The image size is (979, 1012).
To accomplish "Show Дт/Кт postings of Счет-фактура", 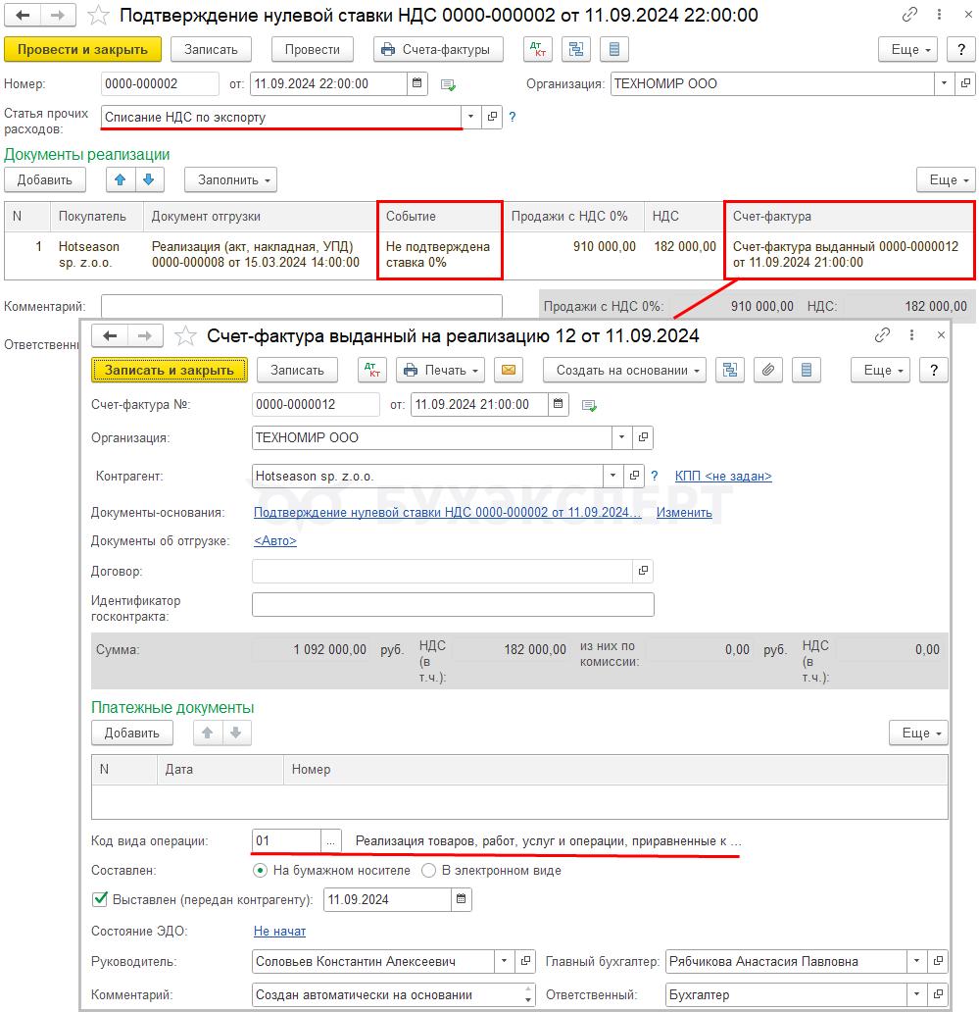I will click(x=372, y=370).
